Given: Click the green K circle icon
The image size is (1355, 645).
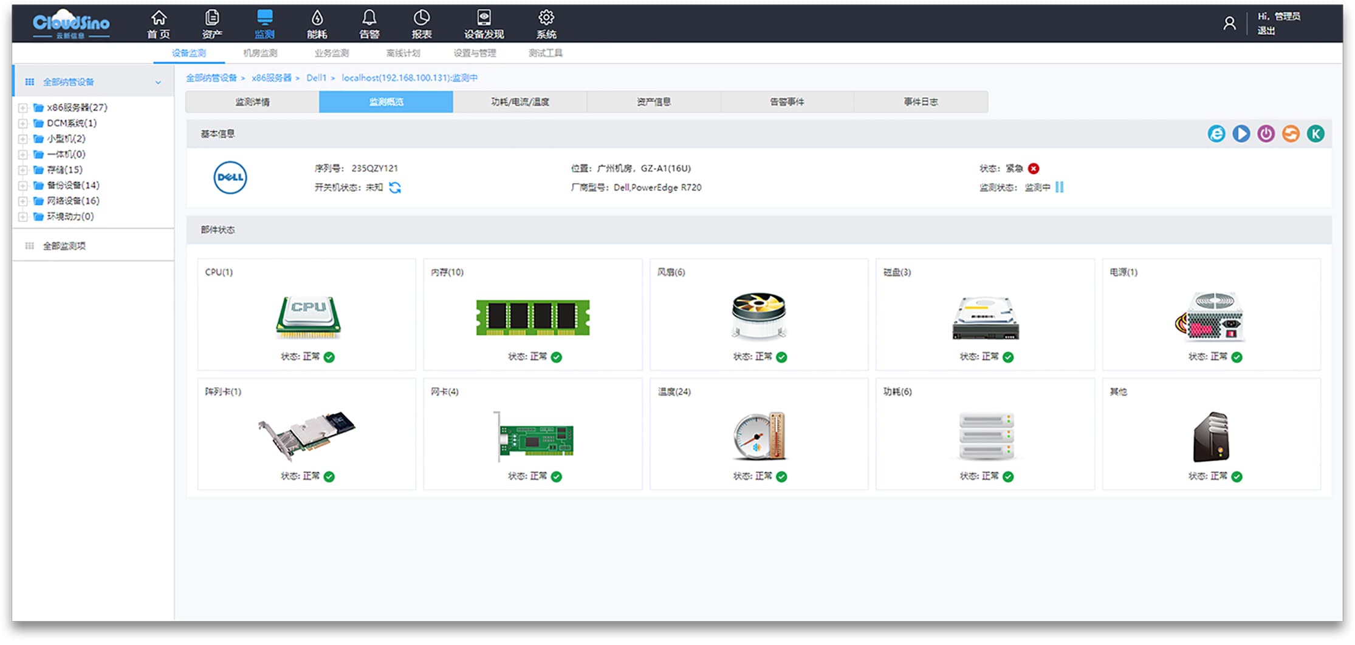Looking at the screenshot, I should (x=1316, y=133).
